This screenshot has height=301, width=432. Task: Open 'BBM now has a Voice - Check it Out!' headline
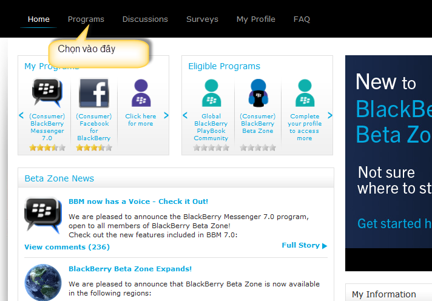[138, 201]
